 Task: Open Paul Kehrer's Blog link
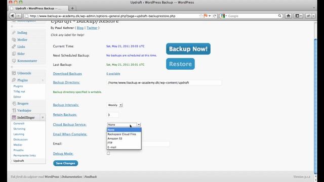tap(80, 28)
